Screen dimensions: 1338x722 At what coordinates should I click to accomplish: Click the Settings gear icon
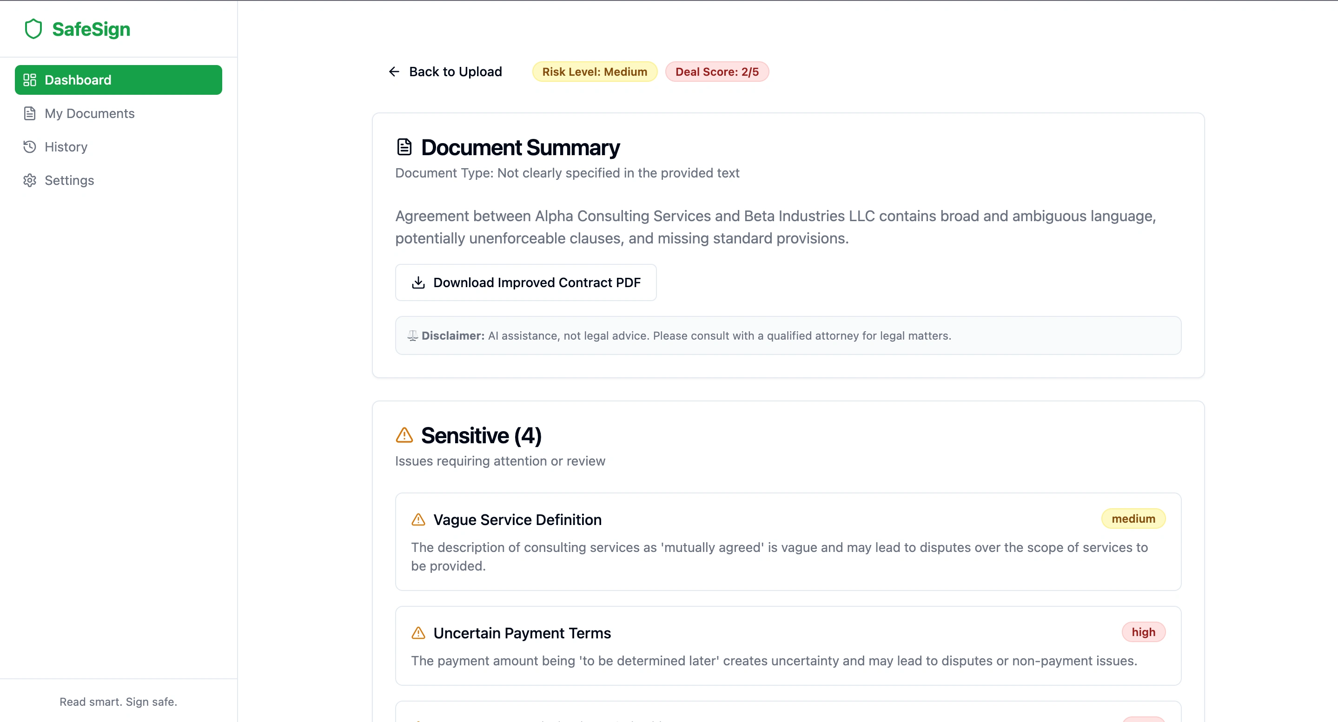[30, 180]
